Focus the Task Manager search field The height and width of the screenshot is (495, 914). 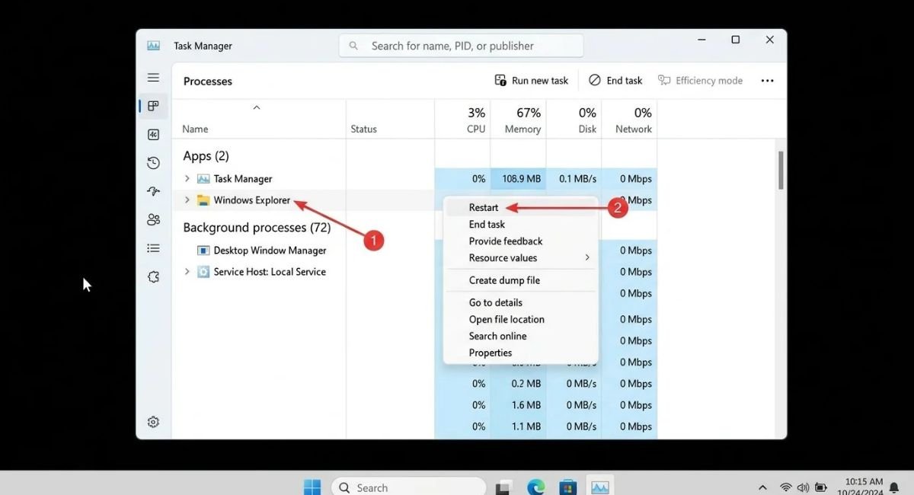pyautogui.click(x=461, y=46)
